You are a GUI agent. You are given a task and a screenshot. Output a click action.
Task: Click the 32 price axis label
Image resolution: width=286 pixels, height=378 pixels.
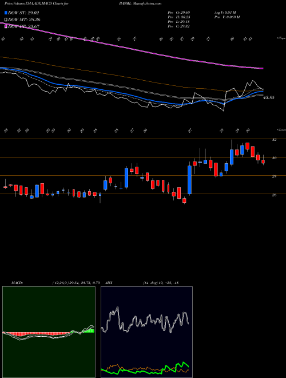[x=274, y=140]
